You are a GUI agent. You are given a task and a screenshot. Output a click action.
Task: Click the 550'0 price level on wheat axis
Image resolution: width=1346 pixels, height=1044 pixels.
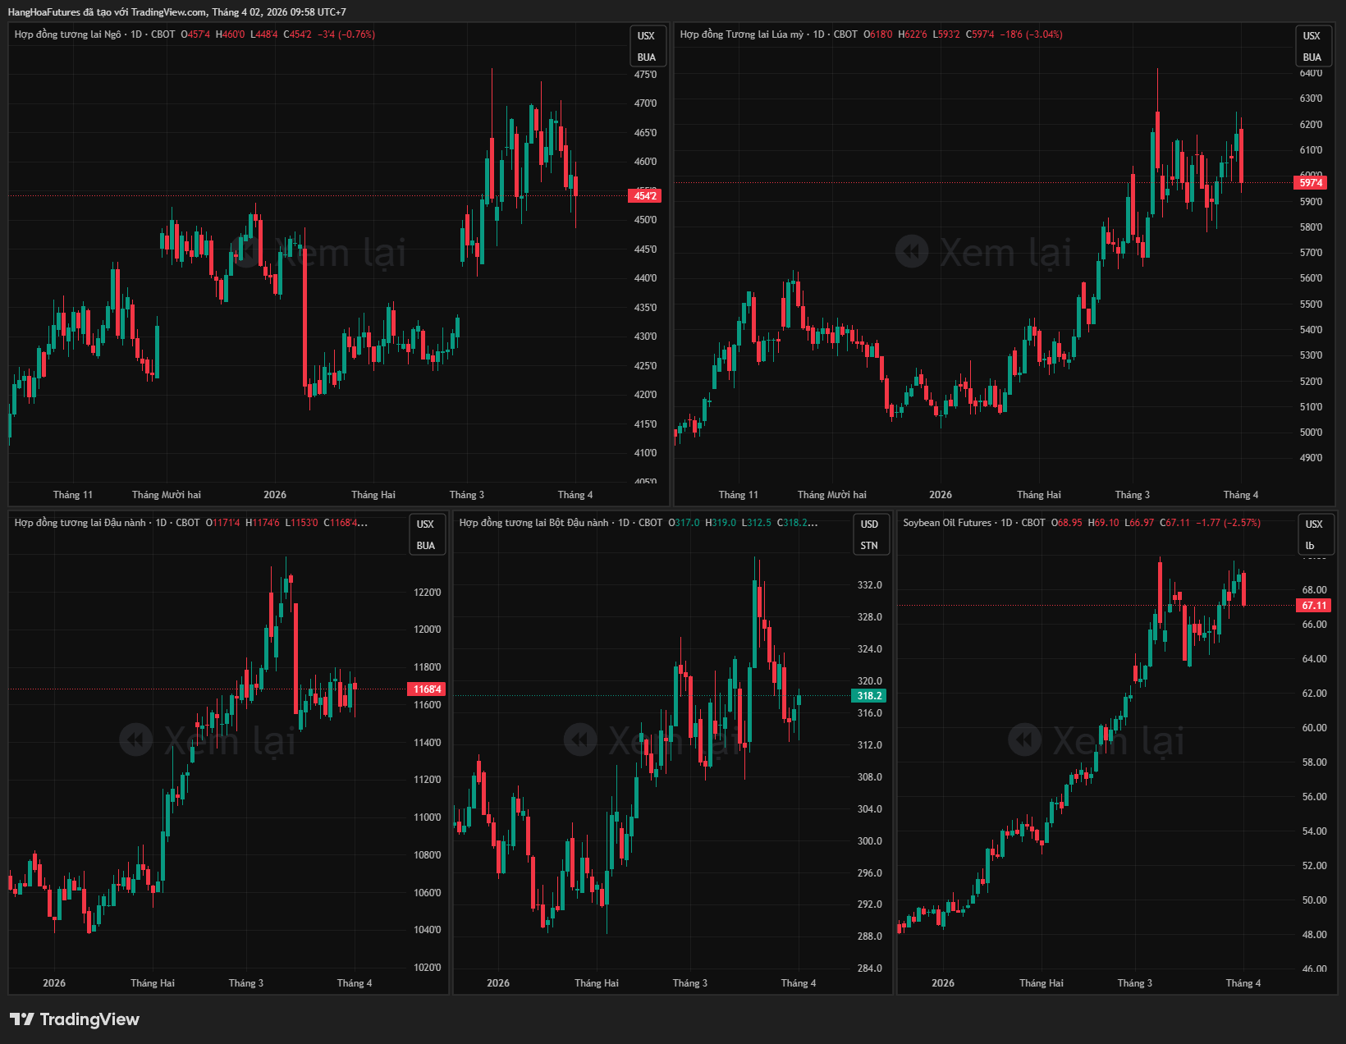click(1312, 304)
